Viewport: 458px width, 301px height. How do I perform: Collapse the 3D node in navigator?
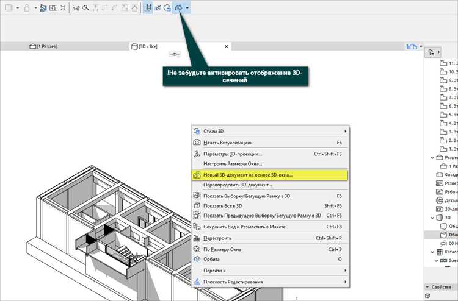click(x=432, y=218)
